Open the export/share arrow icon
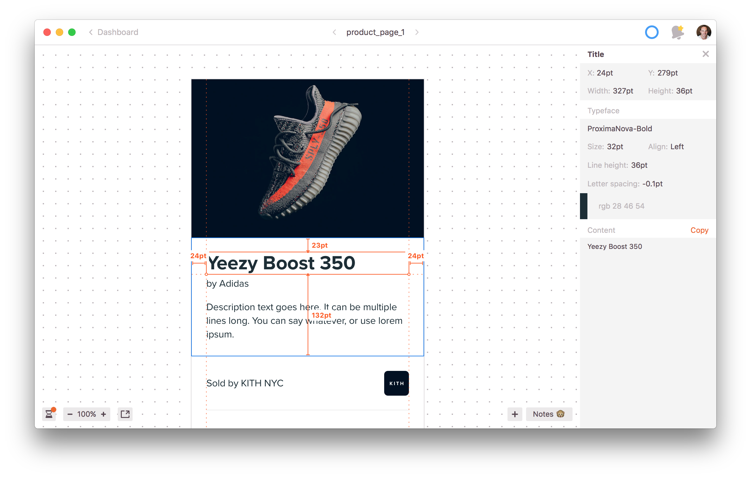 (x=125, y=414)
